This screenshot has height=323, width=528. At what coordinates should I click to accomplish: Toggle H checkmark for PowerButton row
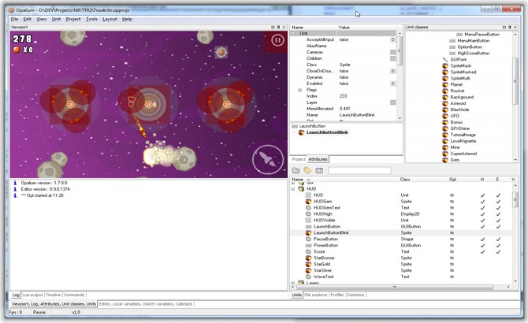pos(482,245)
